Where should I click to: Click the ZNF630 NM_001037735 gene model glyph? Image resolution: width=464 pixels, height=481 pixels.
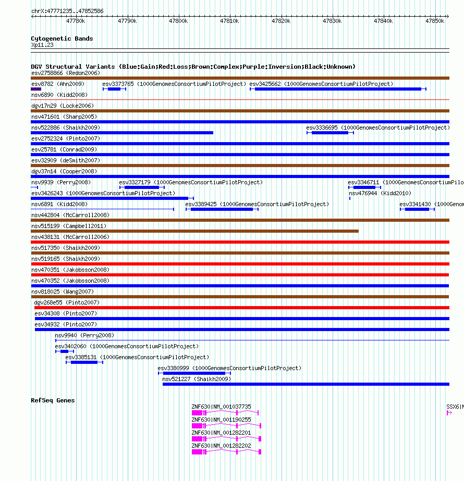pyautogui.click(x=225, y=413)
